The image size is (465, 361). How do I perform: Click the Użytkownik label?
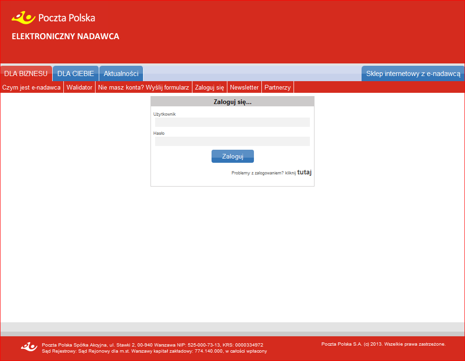click(164, 114)
